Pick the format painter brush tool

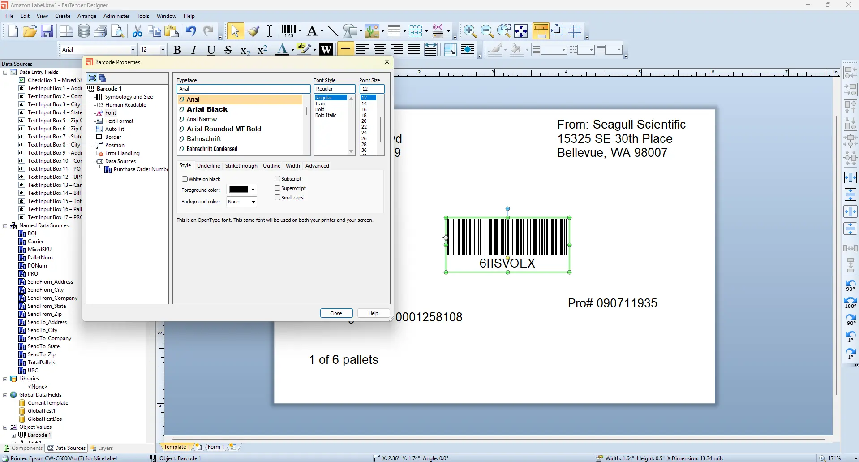point(253,31)
